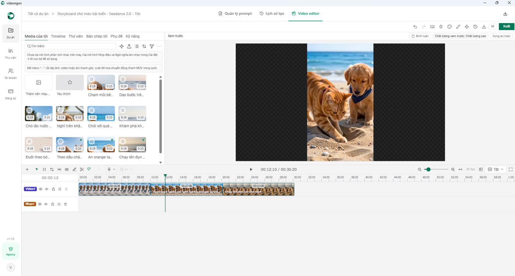
Task: Click the Agency plan button
Action: [11, 251]
